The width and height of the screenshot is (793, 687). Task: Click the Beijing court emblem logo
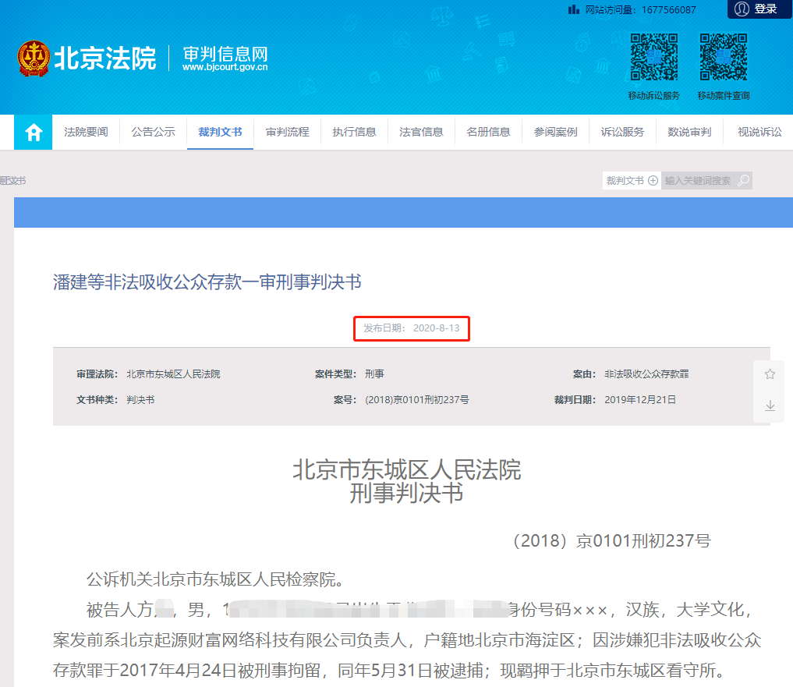click(34, 58)
